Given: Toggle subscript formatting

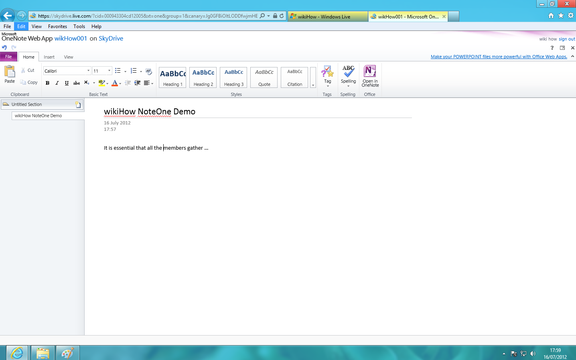Looking at the screenshot, I should (86, 83).
